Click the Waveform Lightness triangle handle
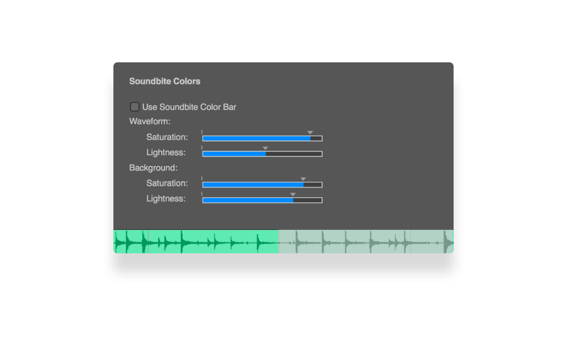 coord(265,148)
